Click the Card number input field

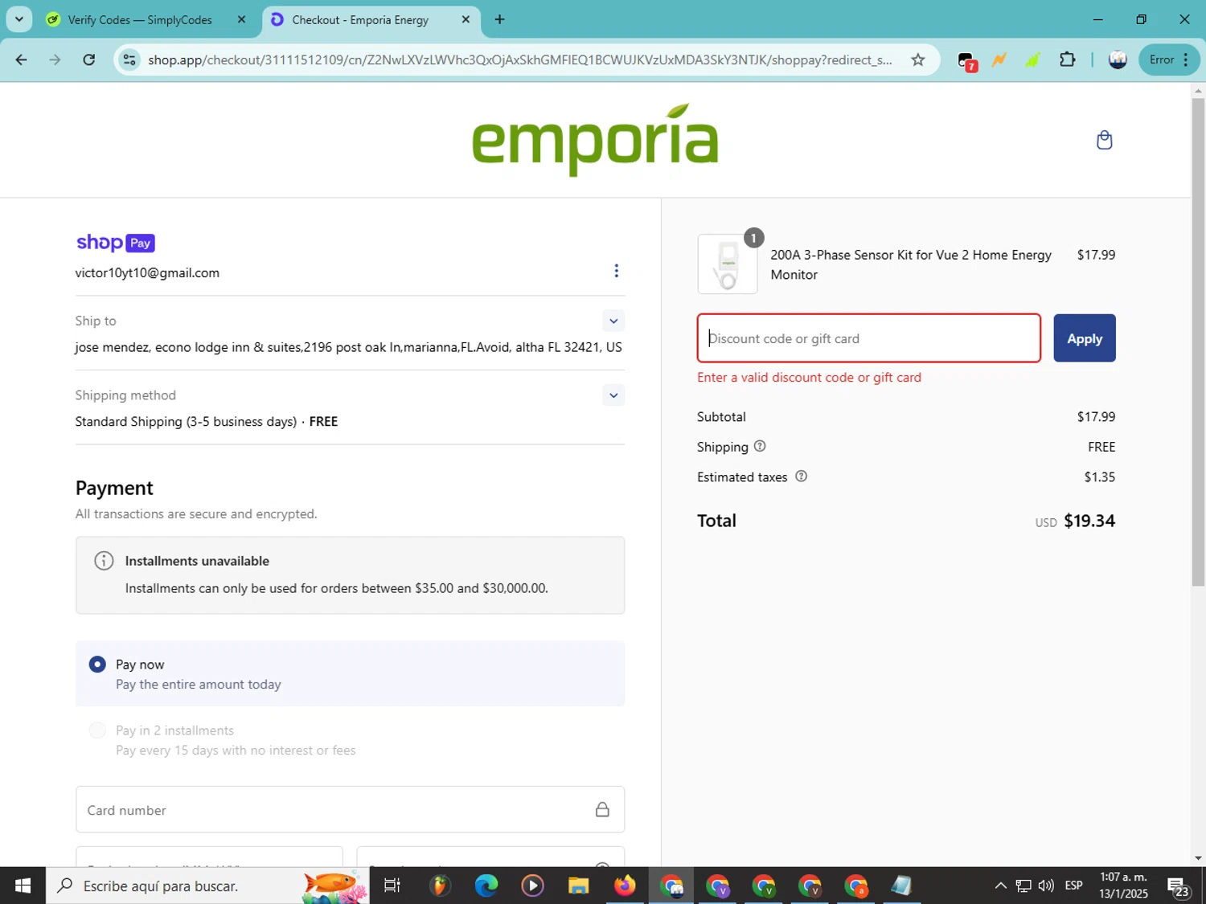[x=350, y=809]
